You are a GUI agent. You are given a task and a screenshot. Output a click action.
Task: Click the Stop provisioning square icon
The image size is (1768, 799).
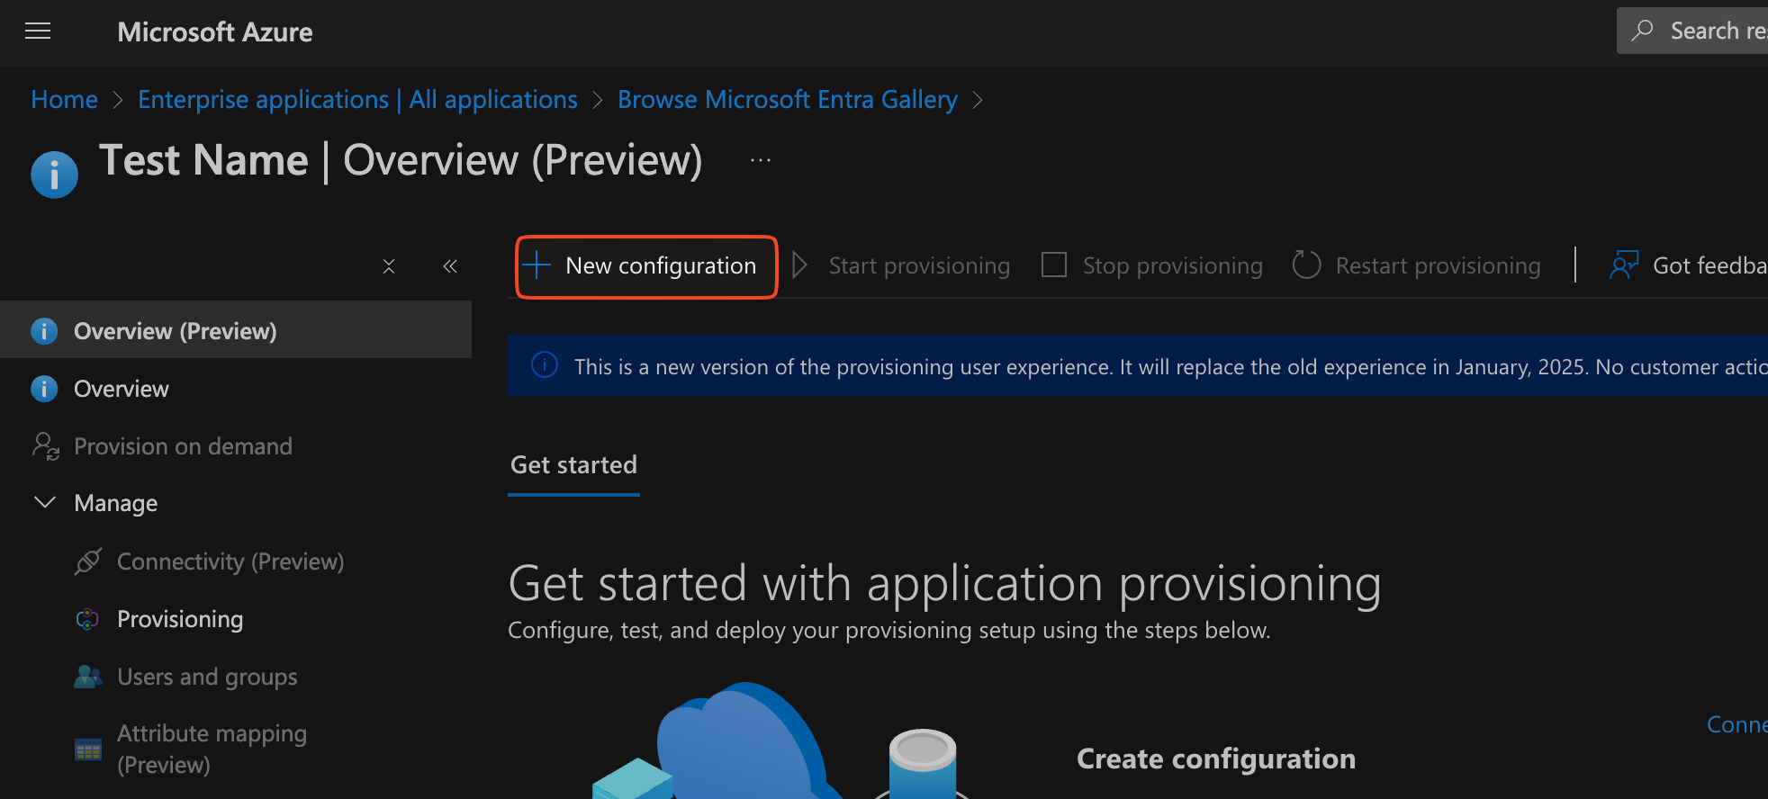pos(1053,265)
